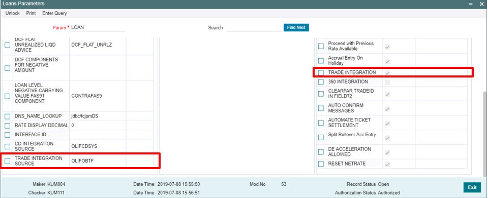Select row checkbox for DNS_NAME_LOOKUP
This screenshot has width=488, height=198.
pyautogui.click(x=8, y=116)
